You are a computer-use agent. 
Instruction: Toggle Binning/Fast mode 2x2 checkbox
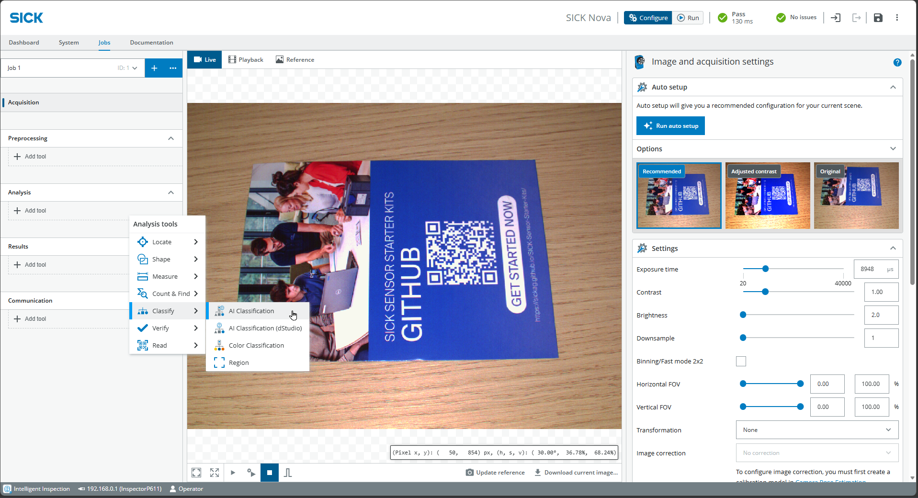tap(741, 361)
